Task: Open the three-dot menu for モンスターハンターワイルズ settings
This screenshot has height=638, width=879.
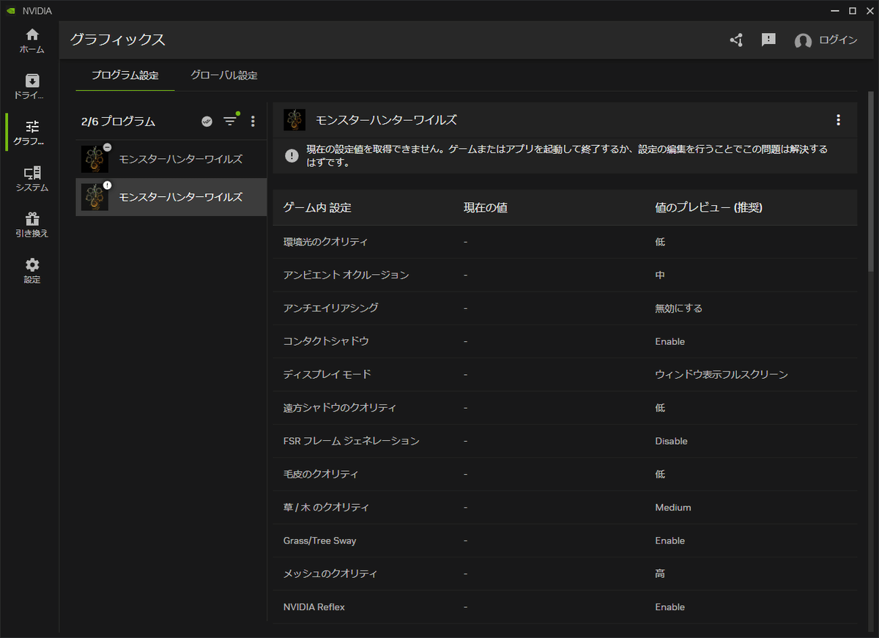Action: 838,119
